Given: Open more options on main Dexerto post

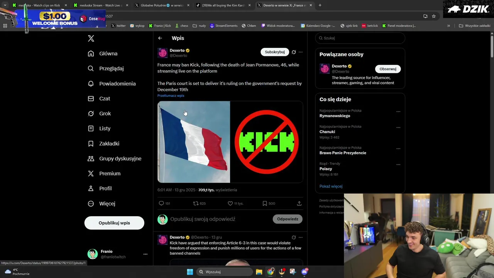Looking at the screenshot, I should click(301, 52).
